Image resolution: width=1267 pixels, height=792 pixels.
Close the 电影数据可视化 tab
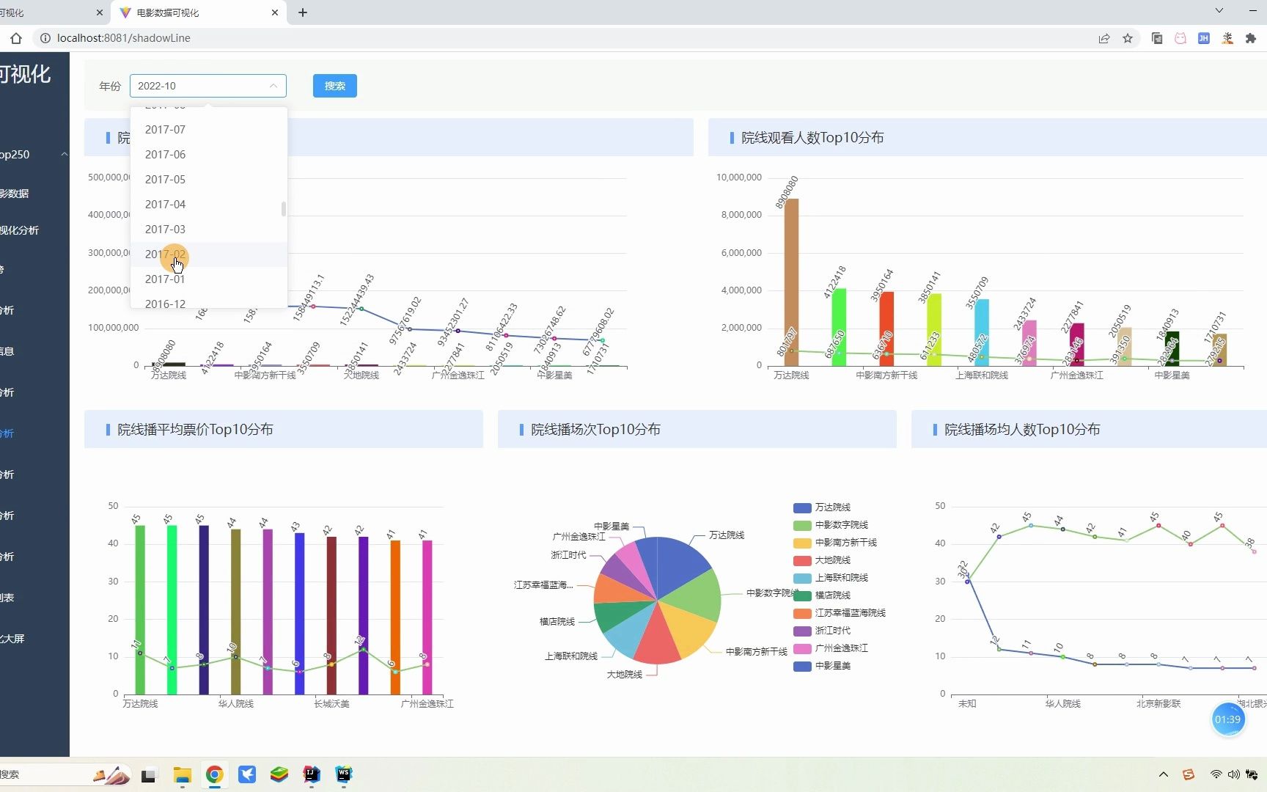coord(275,12)
